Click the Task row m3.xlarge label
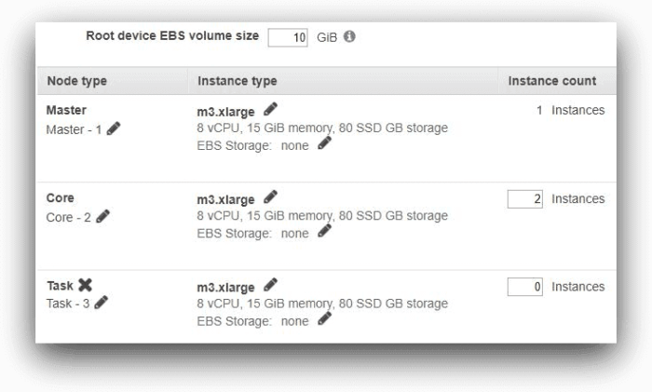The width and height of the screenshot is (652, 392). pos(225,286)
